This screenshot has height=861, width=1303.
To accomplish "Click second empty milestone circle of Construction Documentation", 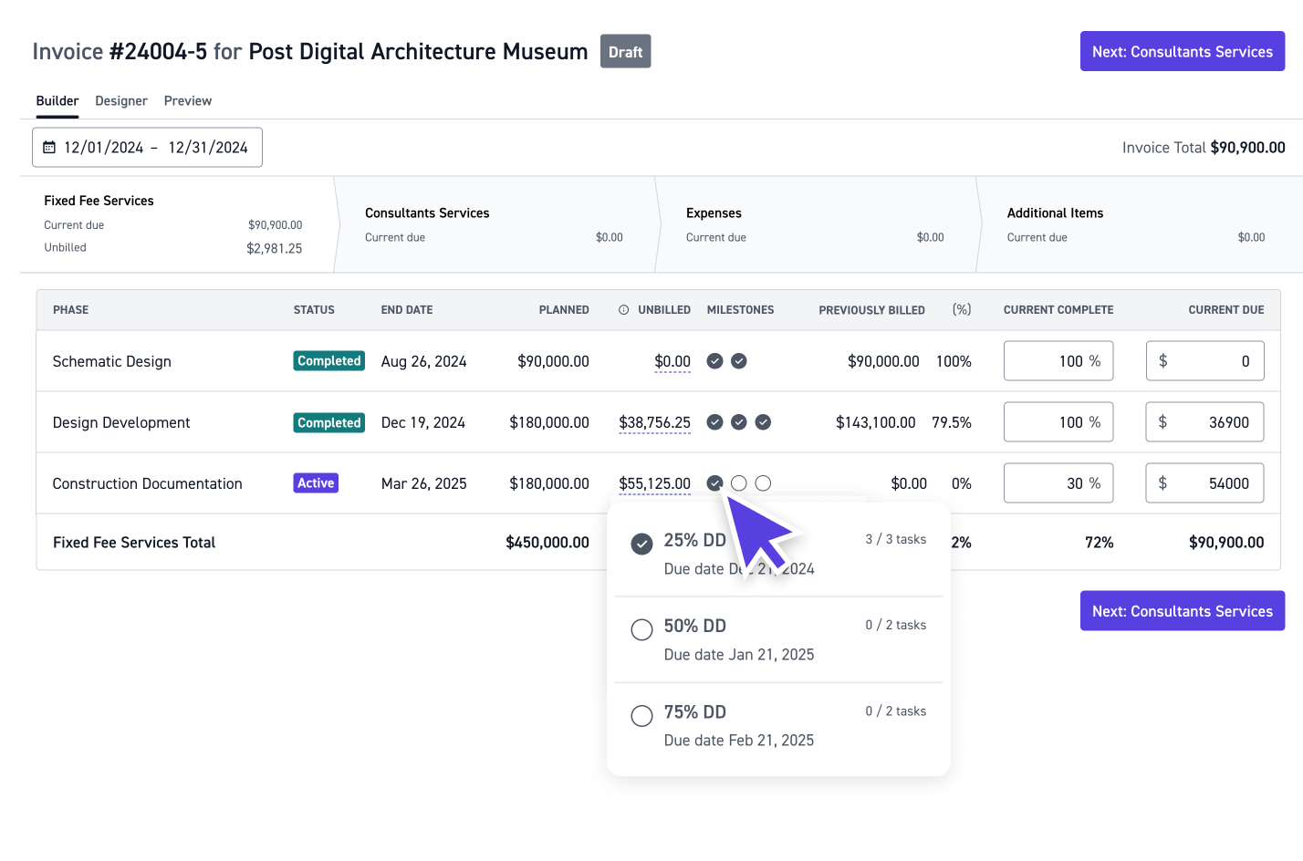I will pos(739,483).
